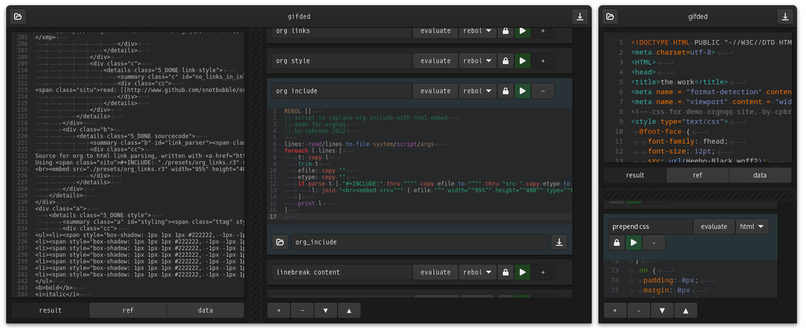Image resolution: width=806 pixels, height=331 pixels.
Task: Run the org style block
Action: (523, 61)
